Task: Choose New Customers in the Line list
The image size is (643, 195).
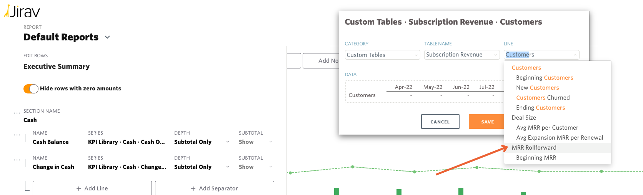Action: 537,88
